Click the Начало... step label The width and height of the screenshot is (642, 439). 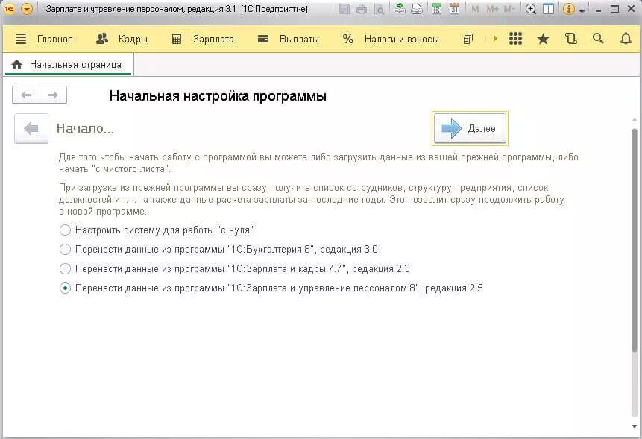coord(85,128)
